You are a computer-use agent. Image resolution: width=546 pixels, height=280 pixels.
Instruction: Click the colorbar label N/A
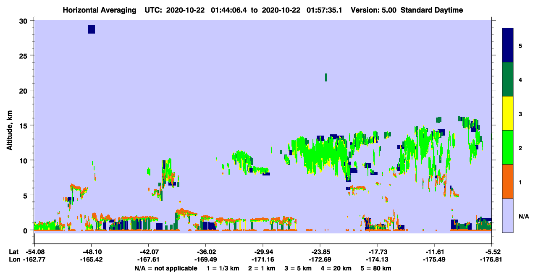pyautogui.click(x=523, y=217)
